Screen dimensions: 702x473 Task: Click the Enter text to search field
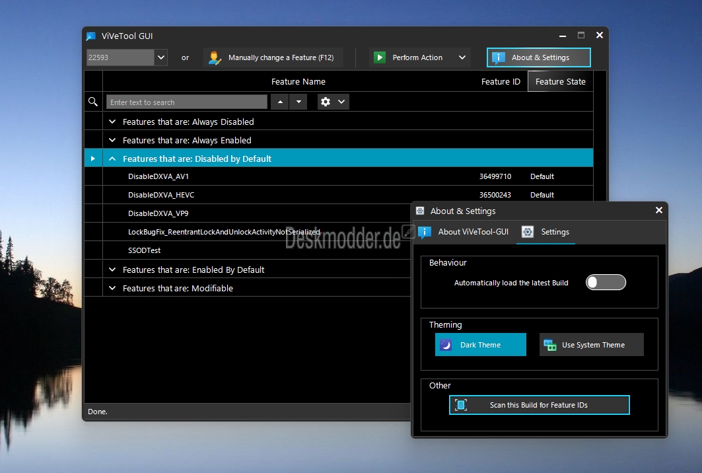187,102
